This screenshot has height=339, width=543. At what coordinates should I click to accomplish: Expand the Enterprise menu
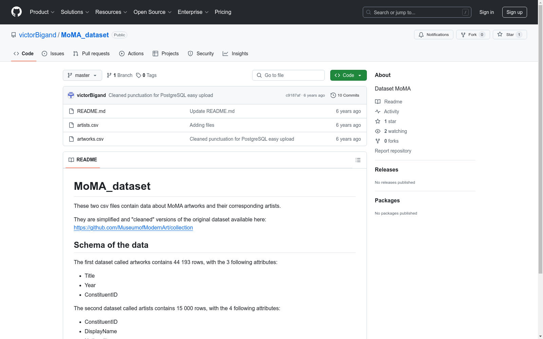click(x=193, y=12)
